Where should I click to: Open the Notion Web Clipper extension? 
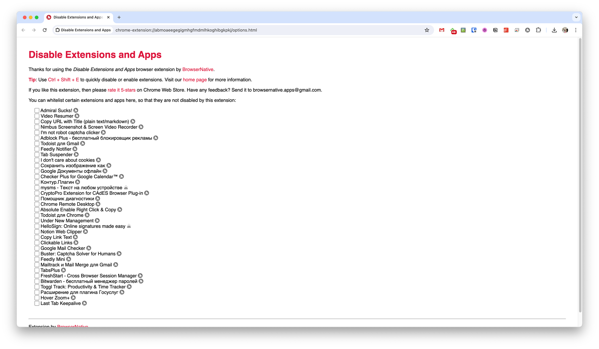[495, 30]
